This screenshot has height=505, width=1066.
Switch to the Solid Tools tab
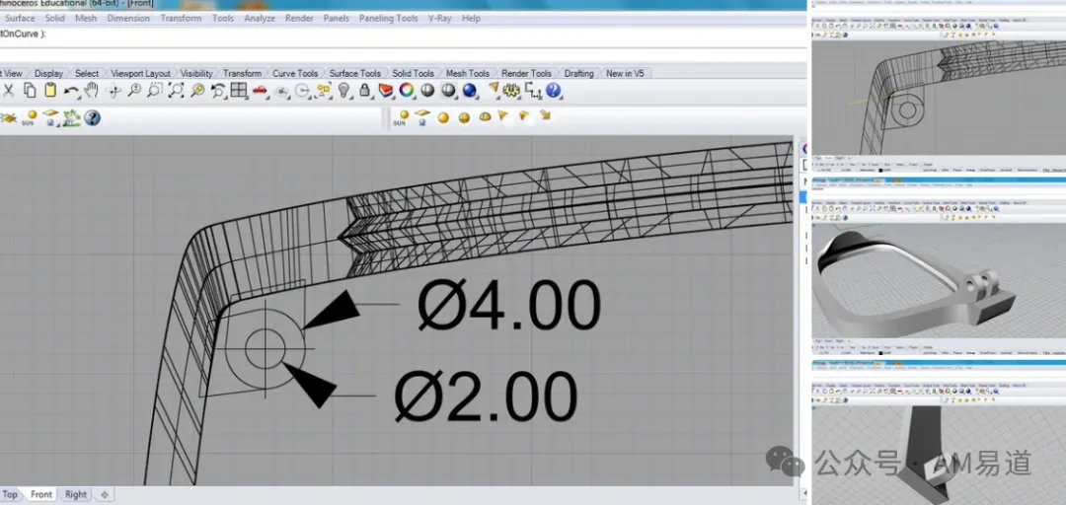click(x=413, y=73)
